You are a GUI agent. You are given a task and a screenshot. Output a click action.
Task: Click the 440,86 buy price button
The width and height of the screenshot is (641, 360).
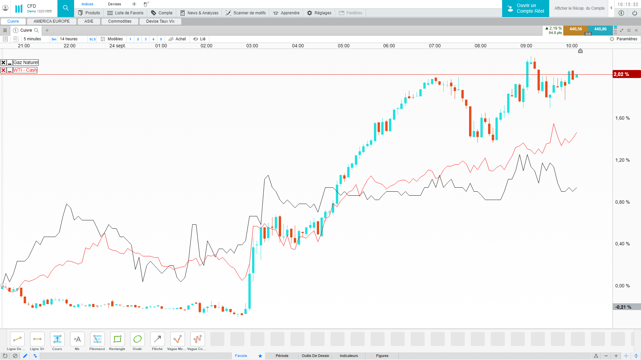pyautogui.click(x=600, y=29)
